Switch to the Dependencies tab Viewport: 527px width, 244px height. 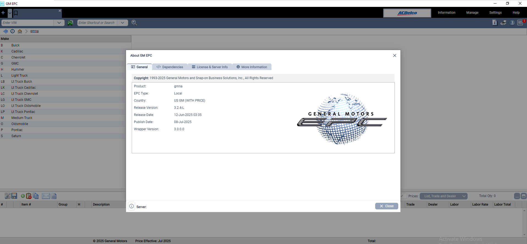tap(170, 67)
